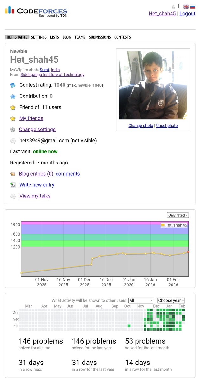The height and width of the screenshot is (381, 222).
Task: Open the TEAMS tab
Action: click(x=80, y=37)
